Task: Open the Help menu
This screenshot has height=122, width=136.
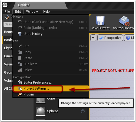Action: point(47,12)
